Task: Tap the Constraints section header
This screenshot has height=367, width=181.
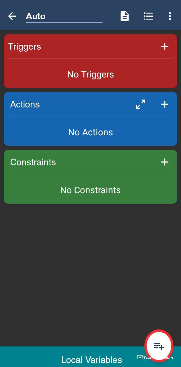Action: [33, 162]
